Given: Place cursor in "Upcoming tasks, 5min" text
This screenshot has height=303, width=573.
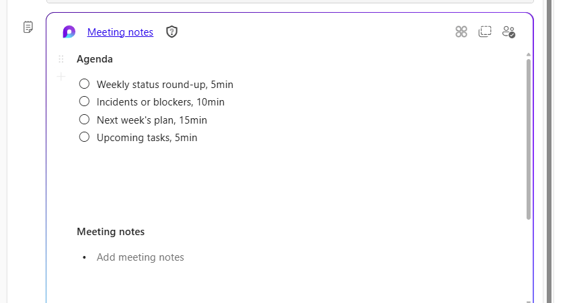Looking at the screenshot, I should tap(147, 138).
